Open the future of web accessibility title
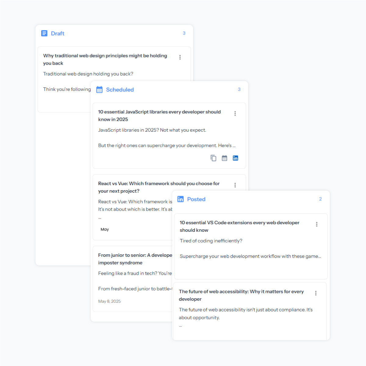Image resolution: width=366 pixels, height=366 pixels. click(241, 295)
